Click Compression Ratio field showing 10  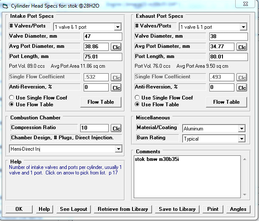pyautogui.click(x=95, y=128)
